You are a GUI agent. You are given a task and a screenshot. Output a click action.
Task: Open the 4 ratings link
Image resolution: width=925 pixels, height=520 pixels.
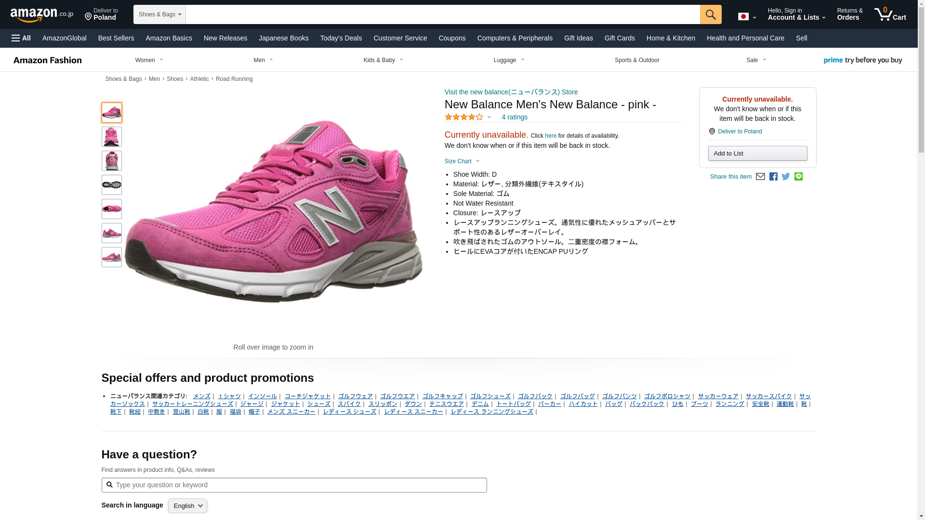click(514, 117)
